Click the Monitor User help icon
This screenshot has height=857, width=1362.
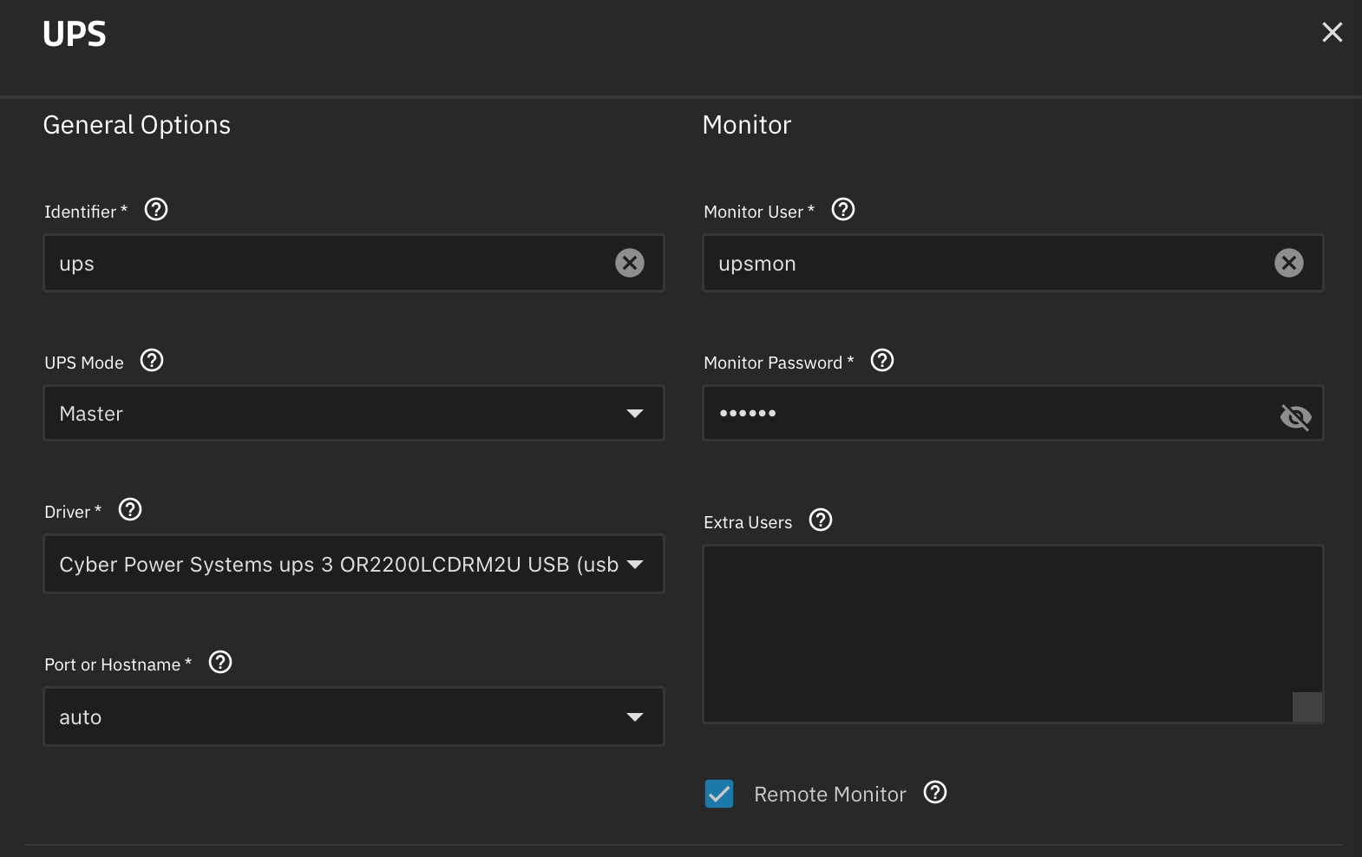tap(843, 210)
